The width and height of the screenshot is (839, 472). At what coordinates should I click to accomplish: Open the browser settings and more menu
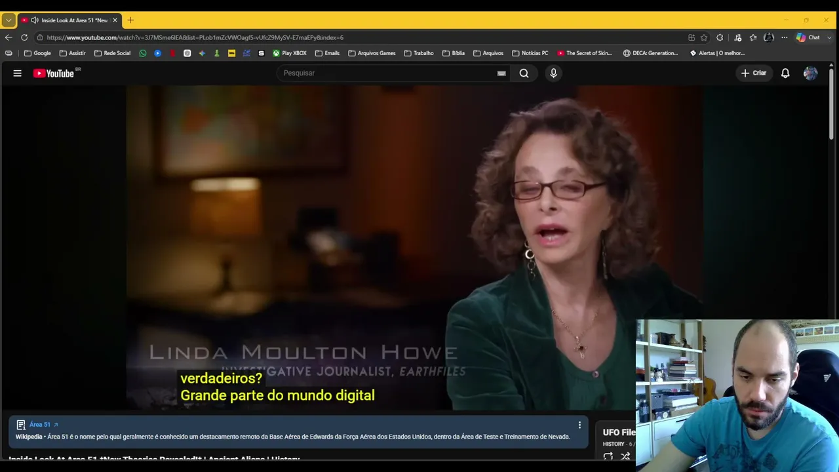pos(784,37)
